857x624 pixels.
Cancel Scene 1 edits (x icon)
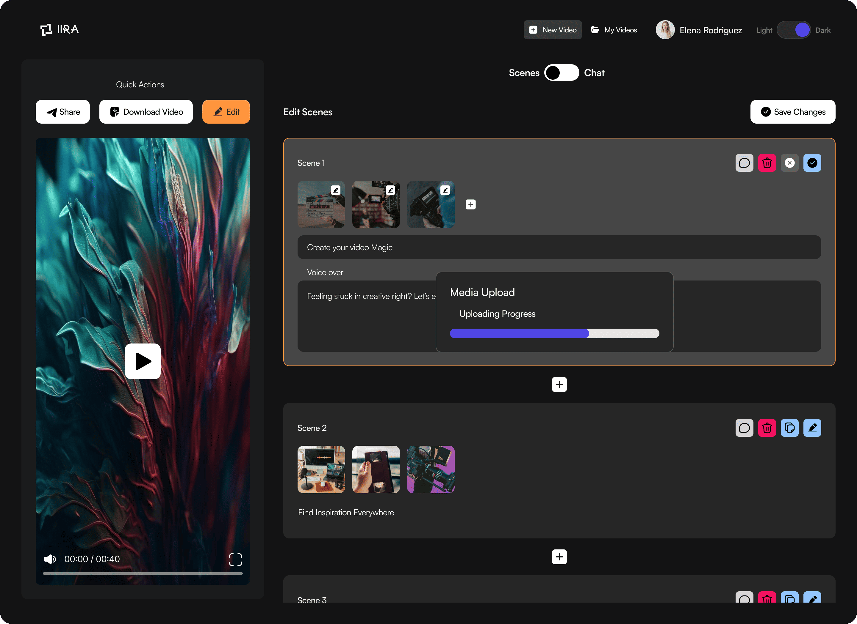790,163
